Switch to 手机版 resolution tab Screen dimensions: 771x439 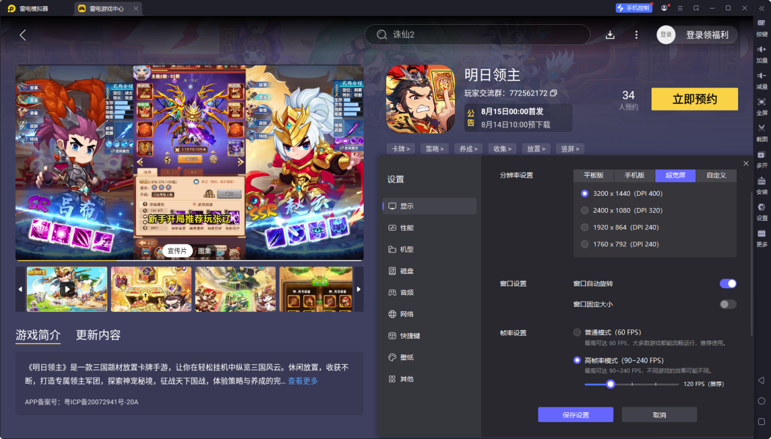point(635,175)
